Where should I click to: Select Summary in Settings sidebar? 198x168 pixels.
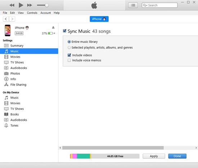29,46
